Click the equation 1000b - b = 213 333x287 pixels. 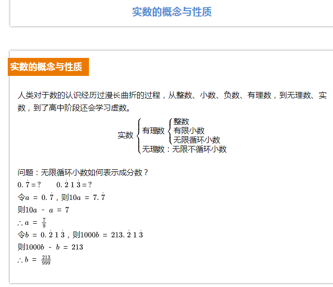tap(50, 247)
